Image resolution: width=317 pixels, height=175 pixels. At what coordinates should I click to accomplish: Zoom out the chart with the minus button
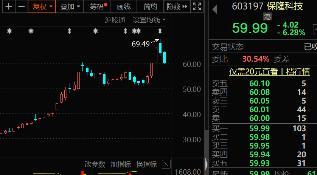pos(22,6)
